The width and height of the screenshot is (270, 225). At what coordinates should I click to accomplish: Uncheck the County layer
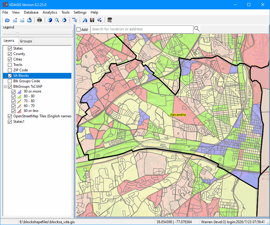(10, 54)
